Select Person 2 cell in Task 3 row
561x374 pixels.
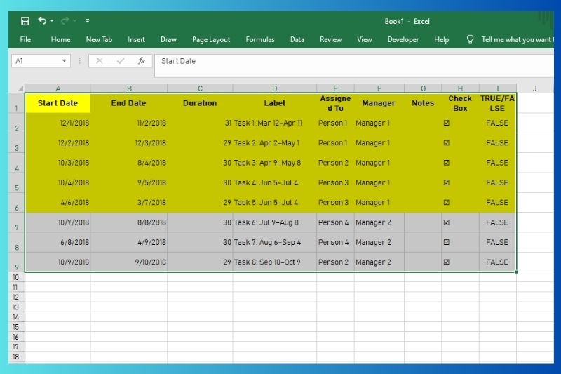(x=335, y=163)
